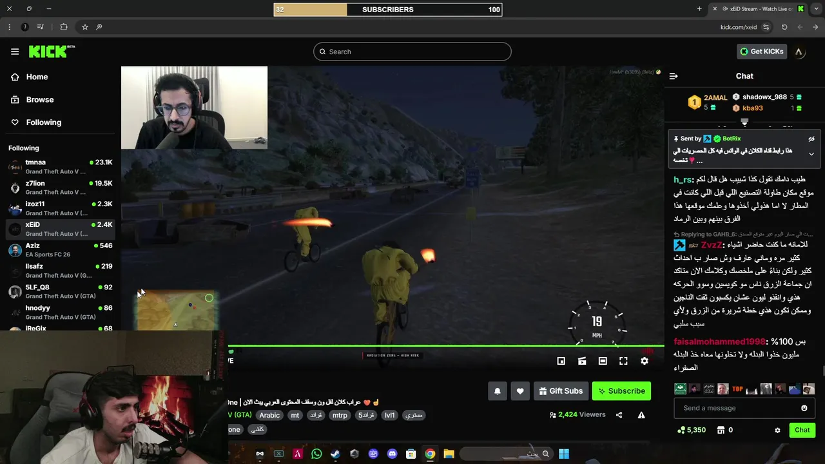
Task: Open Discord from the taskbar
Action: [392, 454]
